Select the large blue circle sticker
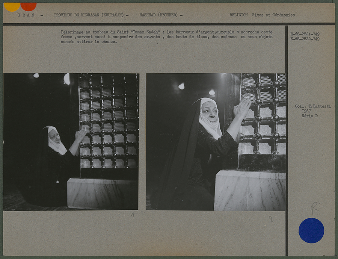The height and width of the screenshot is (259, 338). (x=311, y=230)
